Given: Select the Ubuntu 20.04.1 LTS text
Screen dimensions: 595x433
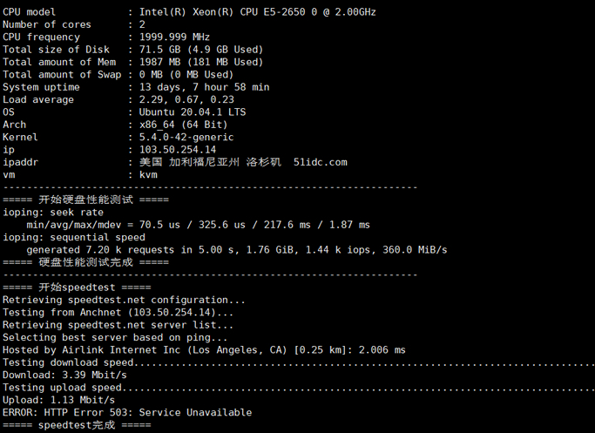Looking at the screenshot, I should (x=193, y=112).
